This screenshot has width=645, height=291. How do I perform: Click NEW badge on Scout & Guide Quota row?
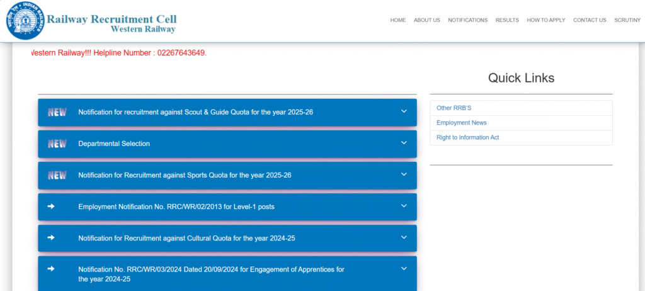57,112
